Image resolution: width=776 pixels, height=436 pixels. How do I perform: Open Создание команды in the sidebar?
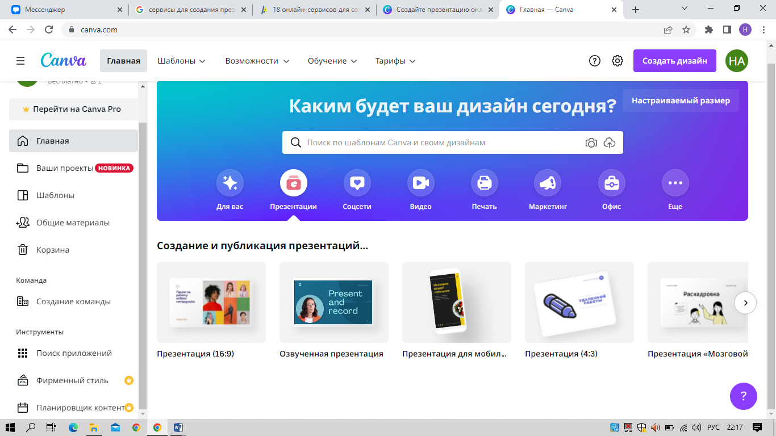click(x=73, y=301)
